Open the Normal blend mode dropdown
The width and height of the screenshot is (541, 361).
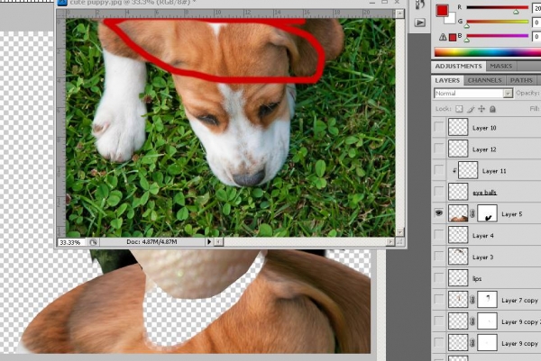coord(472,94)
